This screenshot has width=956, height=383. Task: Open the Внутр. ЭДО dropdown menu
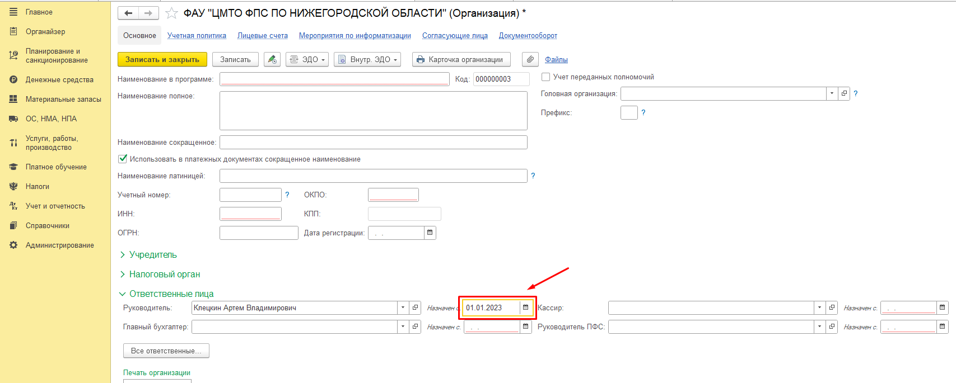(367, 59)
